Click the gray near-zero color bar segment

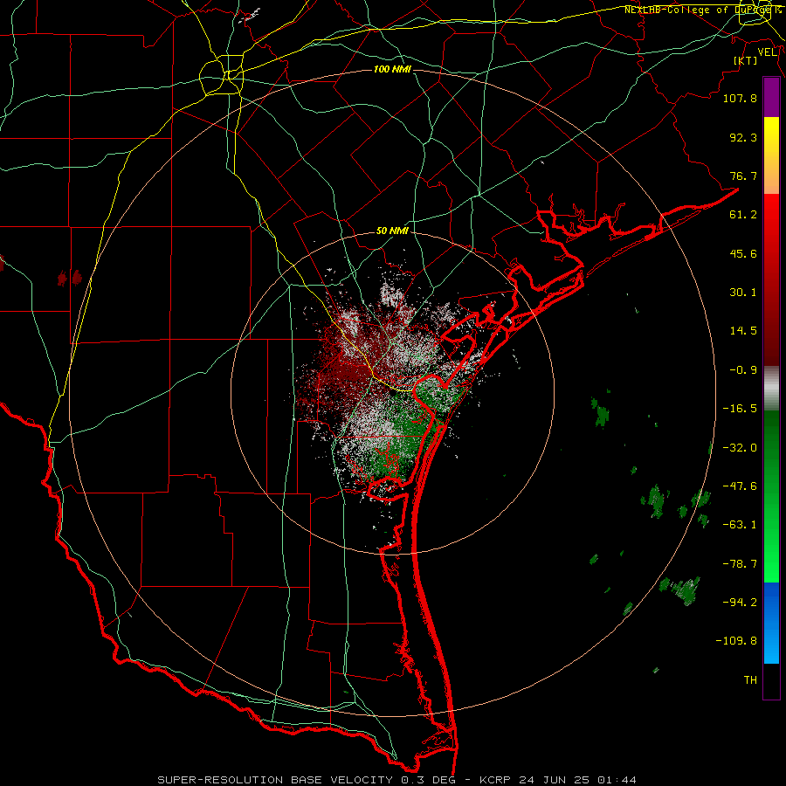771,389
